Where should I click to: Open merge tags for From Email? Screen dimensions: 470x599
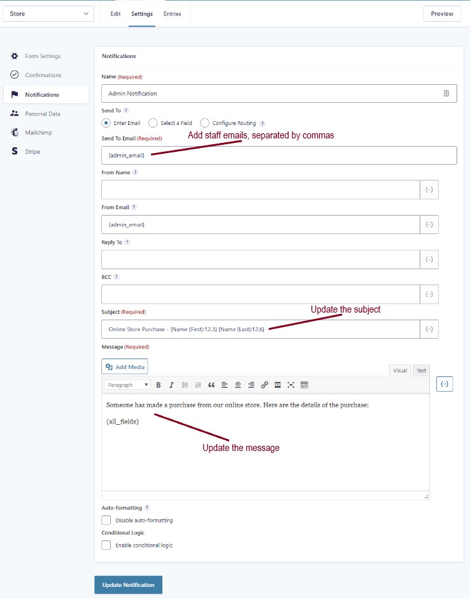click(x=429, y=225)
